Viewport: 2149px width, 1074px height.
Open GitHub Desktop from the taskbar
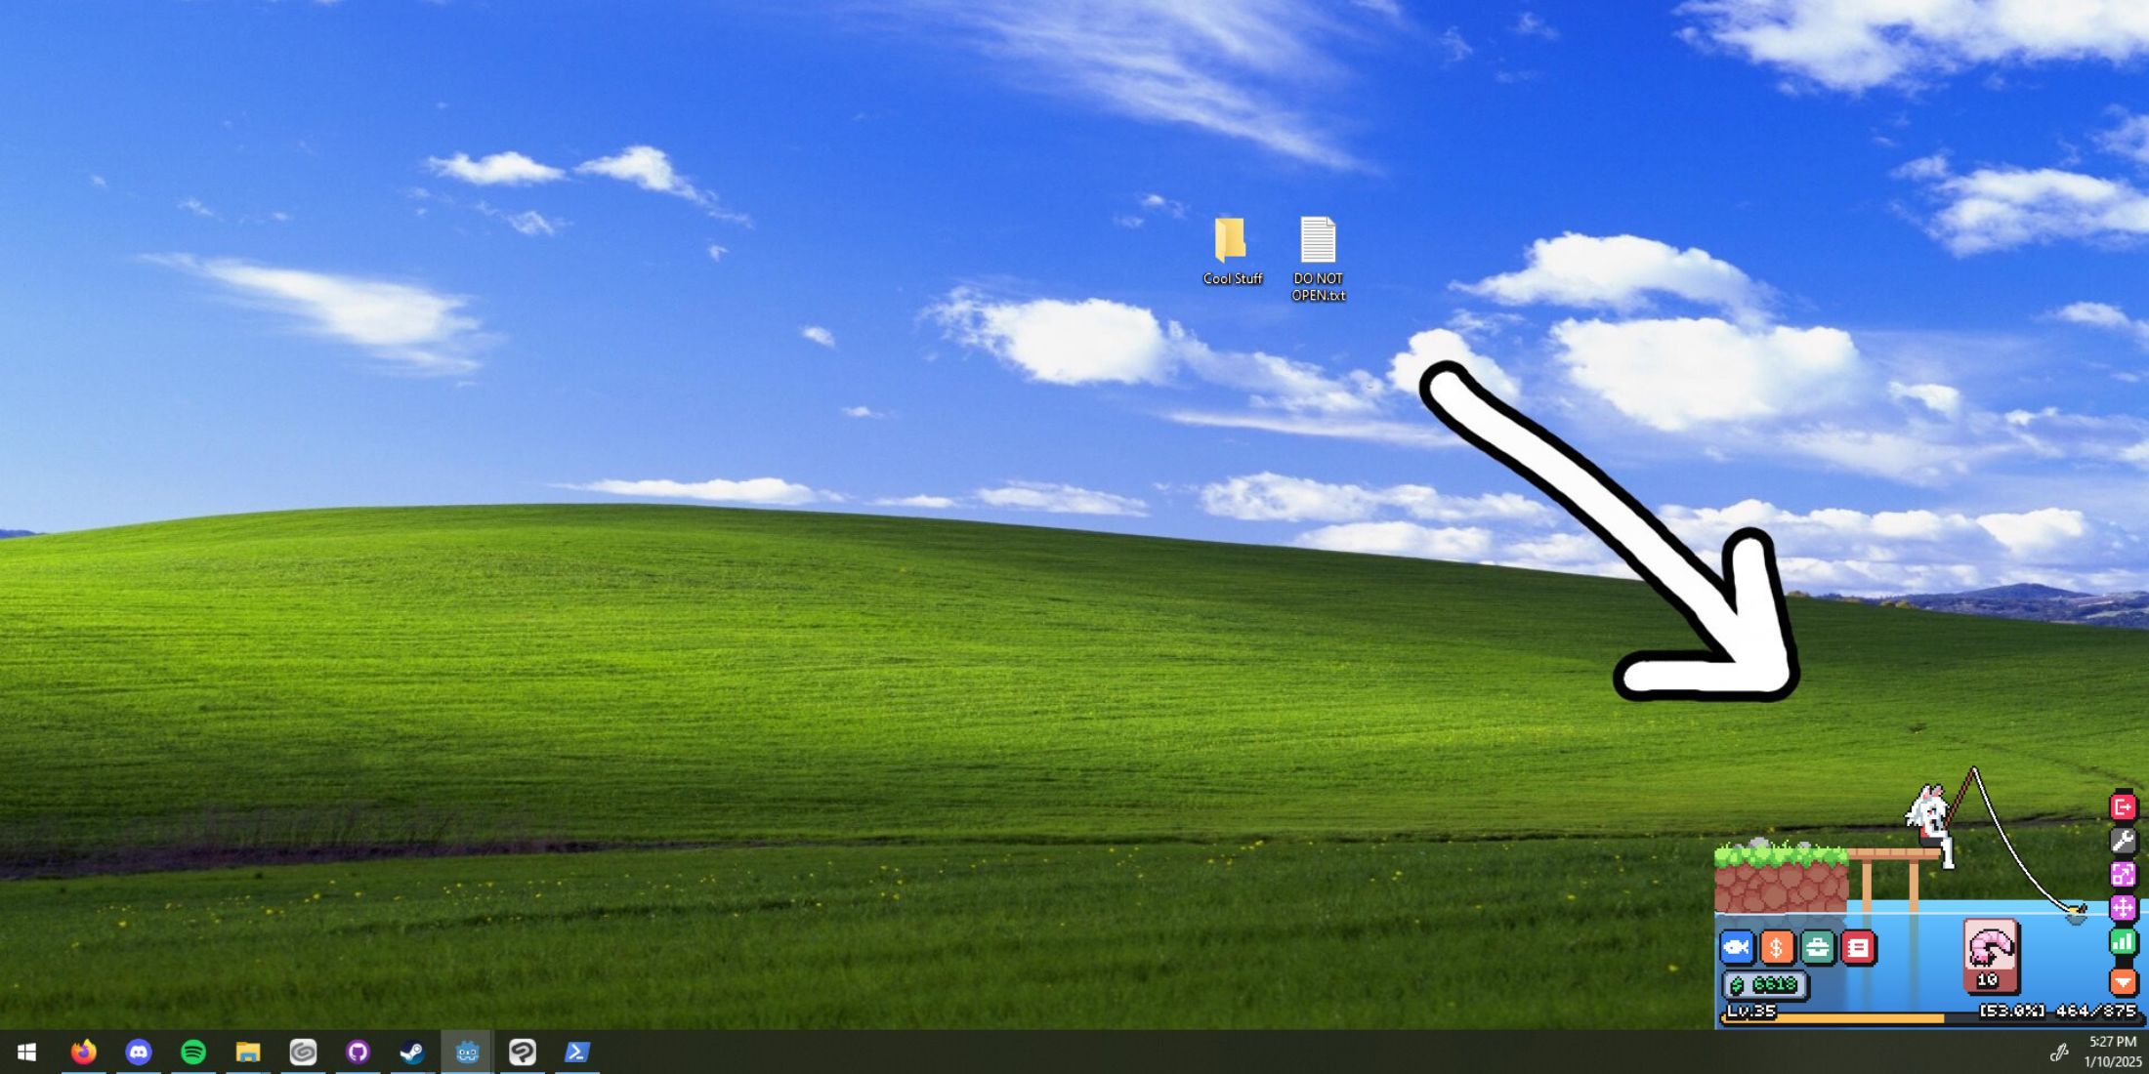(358, 1052)
